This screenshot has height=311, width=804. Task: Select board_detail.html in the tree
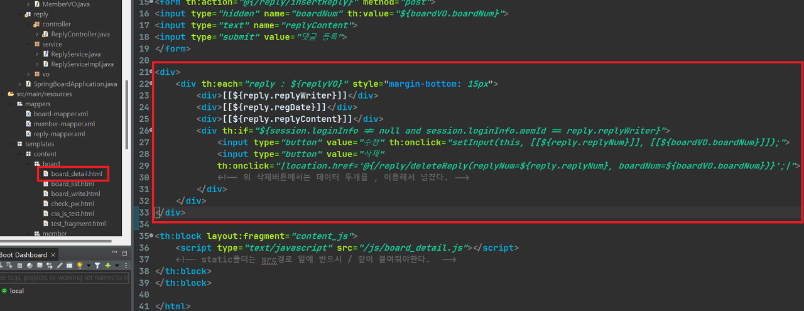[x=77, y=173]
